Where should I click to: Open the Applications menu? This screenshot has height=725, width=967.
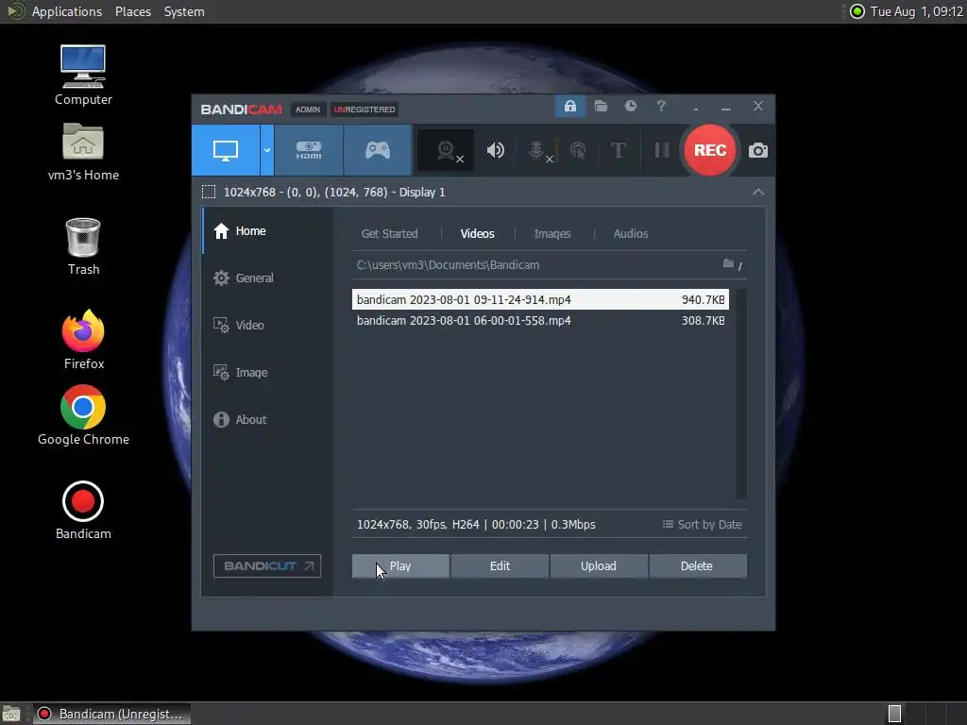pyautogui.click(x=67, y=11)
